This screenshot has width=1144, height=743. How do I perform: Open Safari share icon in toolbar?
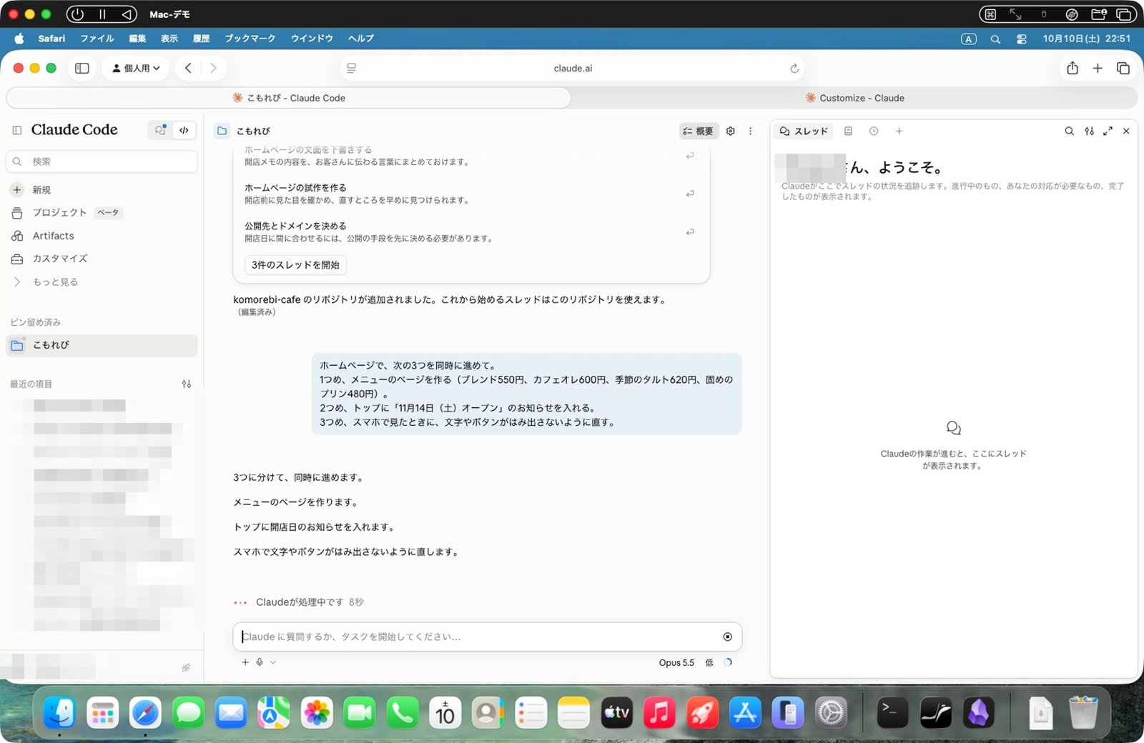[1072, 69]
